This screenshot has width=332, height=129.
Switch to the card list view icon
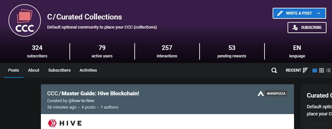pyautogui.click(x=315, y=70)
